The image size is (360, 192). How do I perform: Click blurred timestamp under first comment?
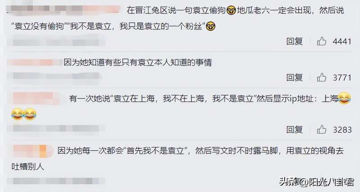click(56, 42)
